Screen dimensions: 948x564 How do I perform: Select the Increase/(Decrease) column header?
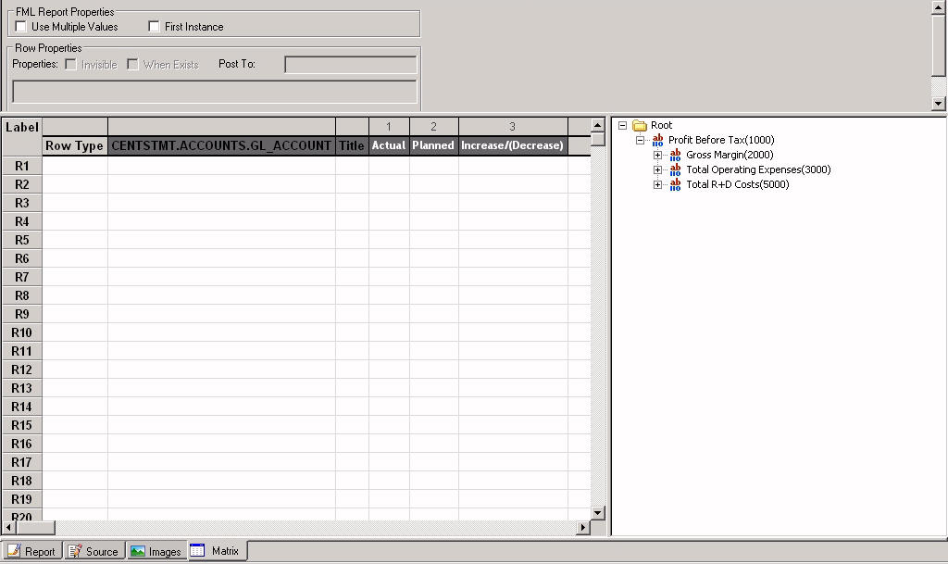(x=513, y=145)
